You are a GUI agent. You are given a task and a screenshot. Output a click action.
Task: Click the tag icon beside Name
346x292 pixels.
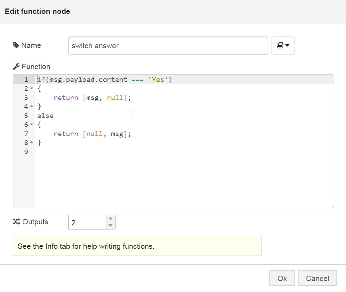pos(16,45)
